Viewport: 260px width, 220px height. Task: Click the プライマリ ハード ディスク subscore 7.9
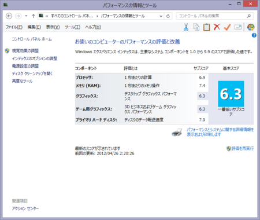tap(202, 120)
